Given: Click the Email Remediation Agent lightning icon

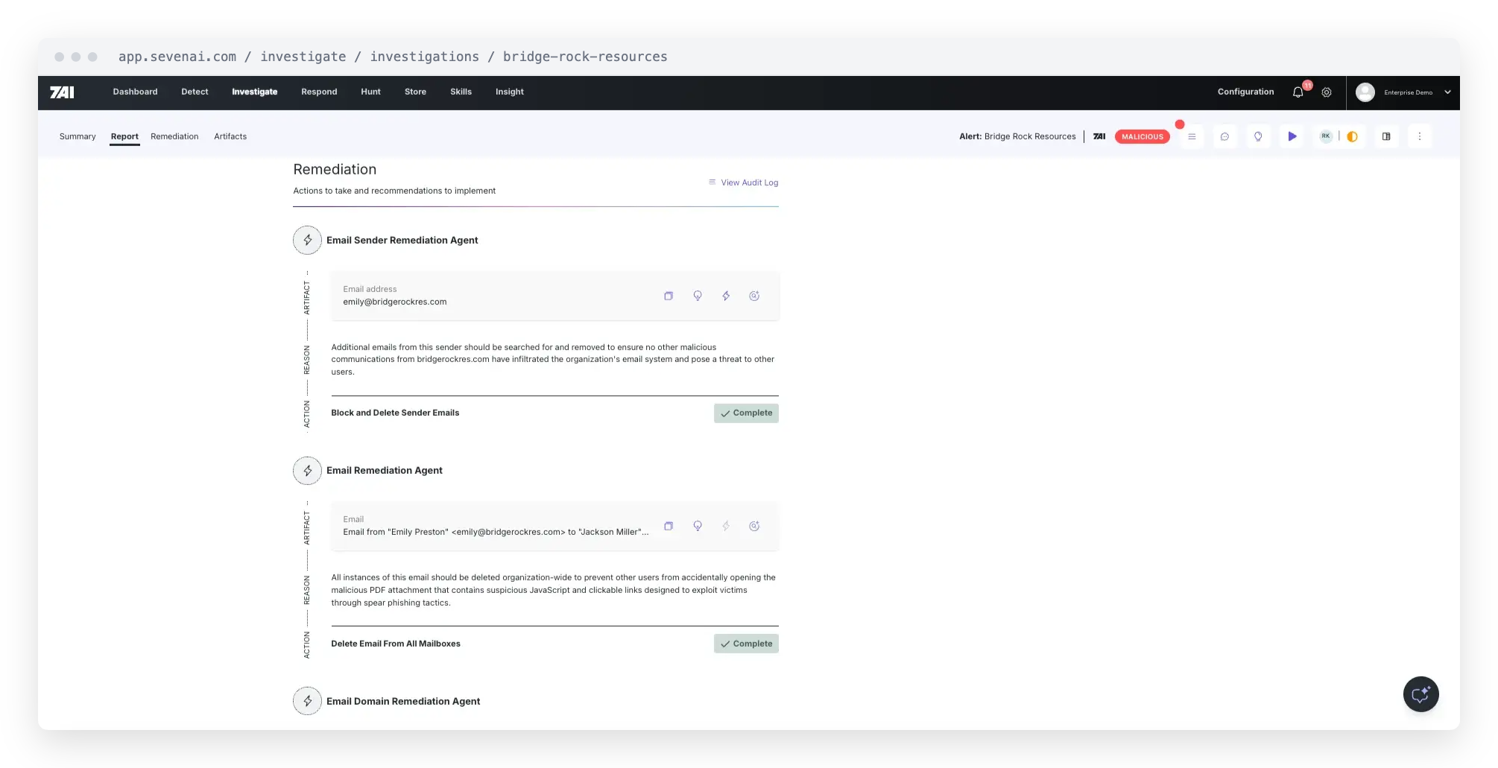Looking at the screenshot, I should pos(307,471).
